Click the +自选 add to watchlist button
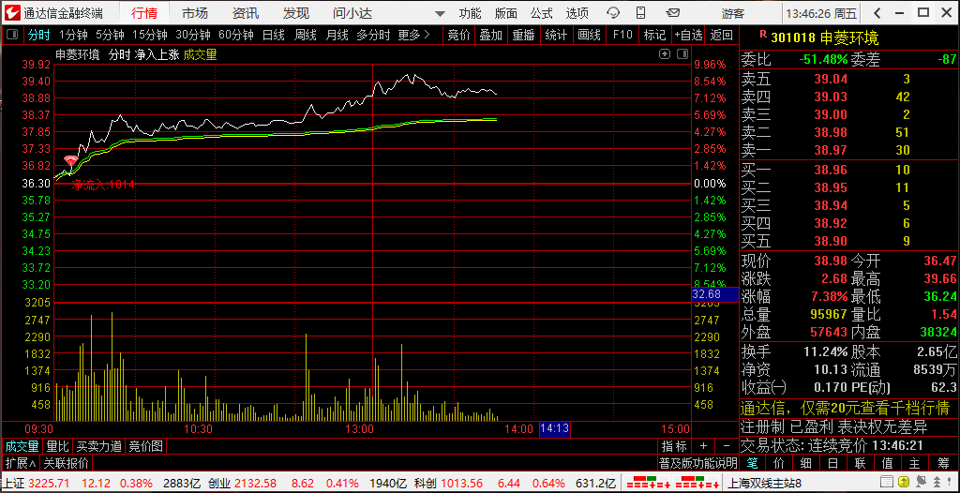 [686, 35]
